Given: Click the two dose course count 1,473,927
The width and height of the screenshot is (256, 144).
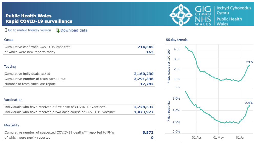Looking at the screenshot, I should (x=144, y=112).
